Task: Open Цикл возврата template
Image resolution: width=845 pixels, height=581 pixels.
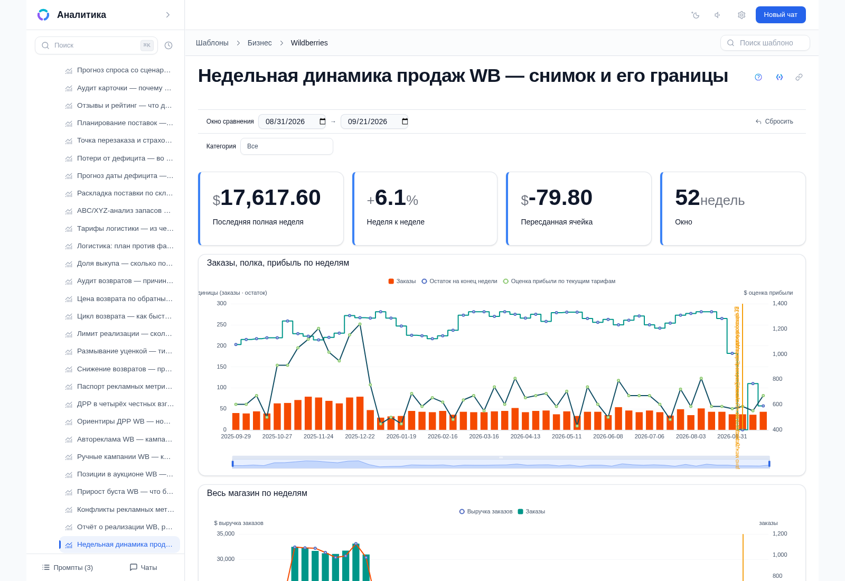Action: (119, 316)
